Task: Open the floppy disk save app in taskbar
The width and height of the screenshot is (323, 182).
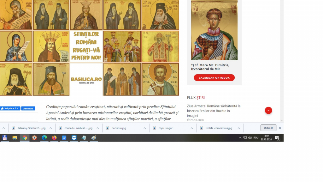Action: 4,138
